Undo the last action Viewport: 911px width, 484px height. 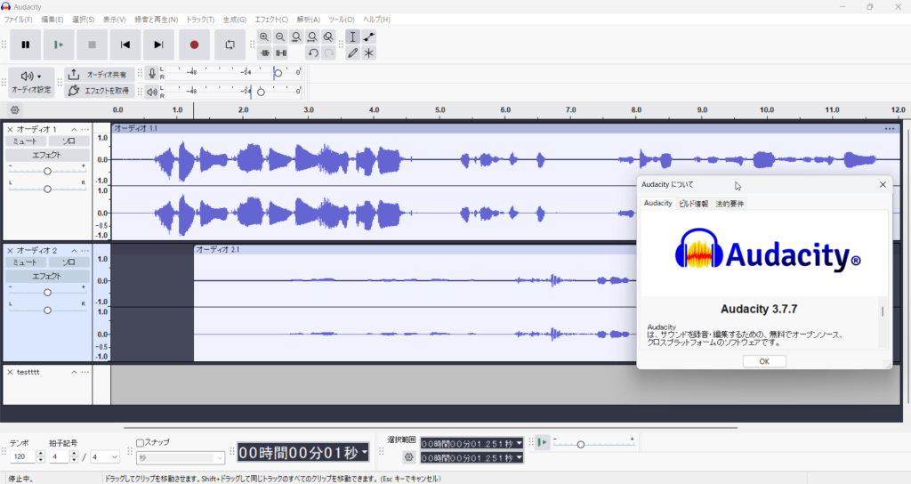(313, 52)
